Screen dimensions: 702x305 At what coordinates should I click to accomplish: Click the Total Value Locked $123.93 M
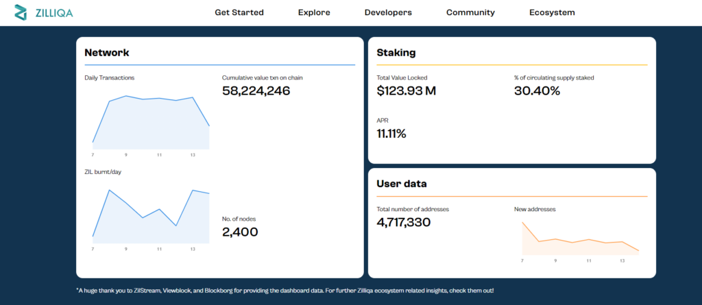click(406, 91)
